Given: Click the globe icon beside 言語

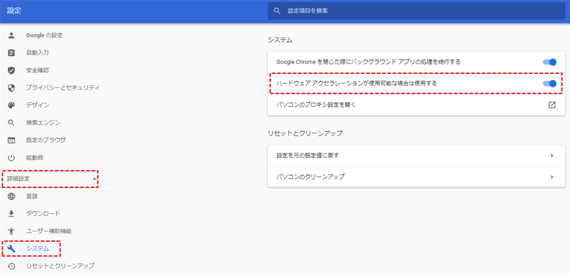Looking at the screenshot, I should pyautogui.click(x=11, y=196).
